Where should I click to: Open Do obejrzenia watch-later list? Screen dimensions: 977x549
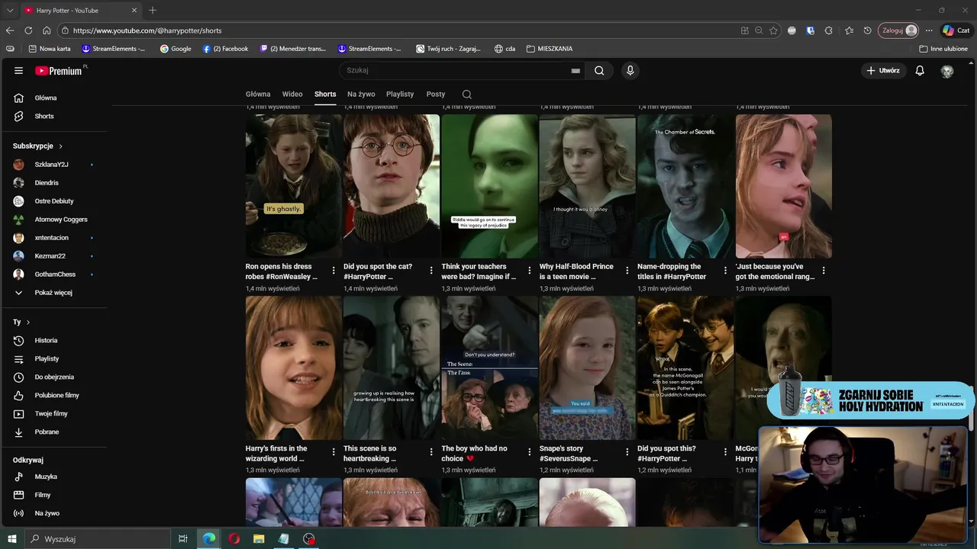pyautogui.click(x=53, y=377)
